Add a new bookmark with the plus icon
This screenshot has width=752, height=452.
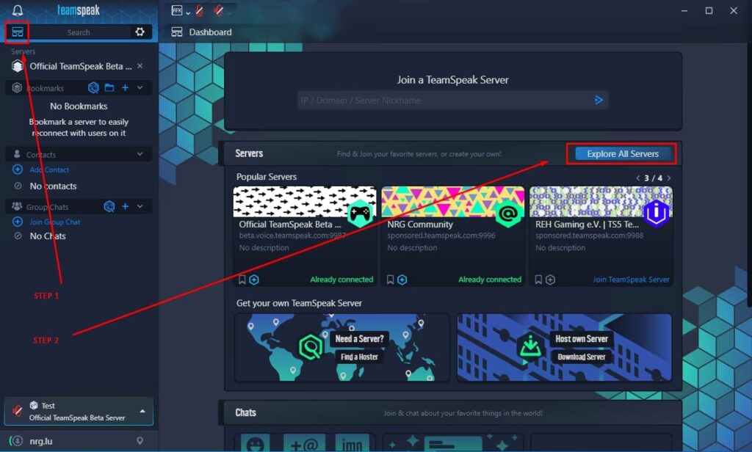click(125, 88)
